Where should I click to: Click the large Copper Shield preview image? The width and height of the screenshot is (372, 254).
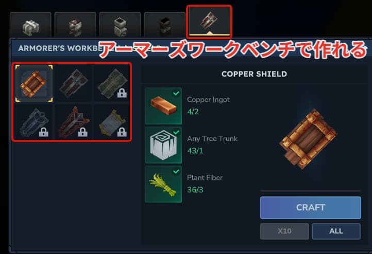pyautogui.click(x=309, y=140)
